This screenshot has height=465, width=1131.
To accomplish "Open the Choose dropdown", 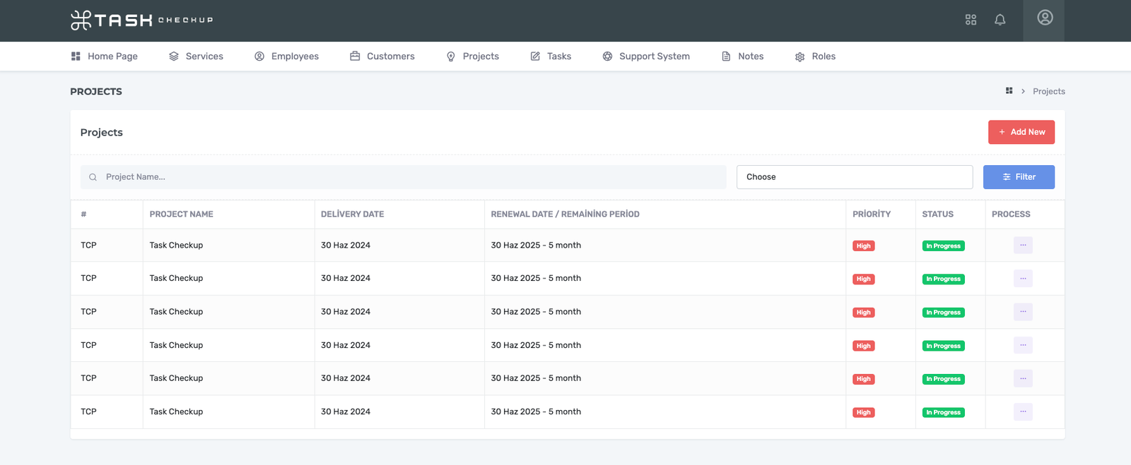I will click(x=855, y=177).
